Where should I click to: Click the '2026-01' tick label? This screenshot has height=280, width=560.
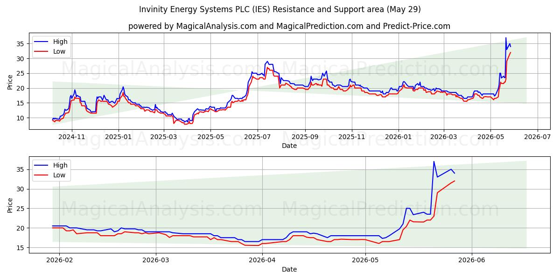point(399,137)
